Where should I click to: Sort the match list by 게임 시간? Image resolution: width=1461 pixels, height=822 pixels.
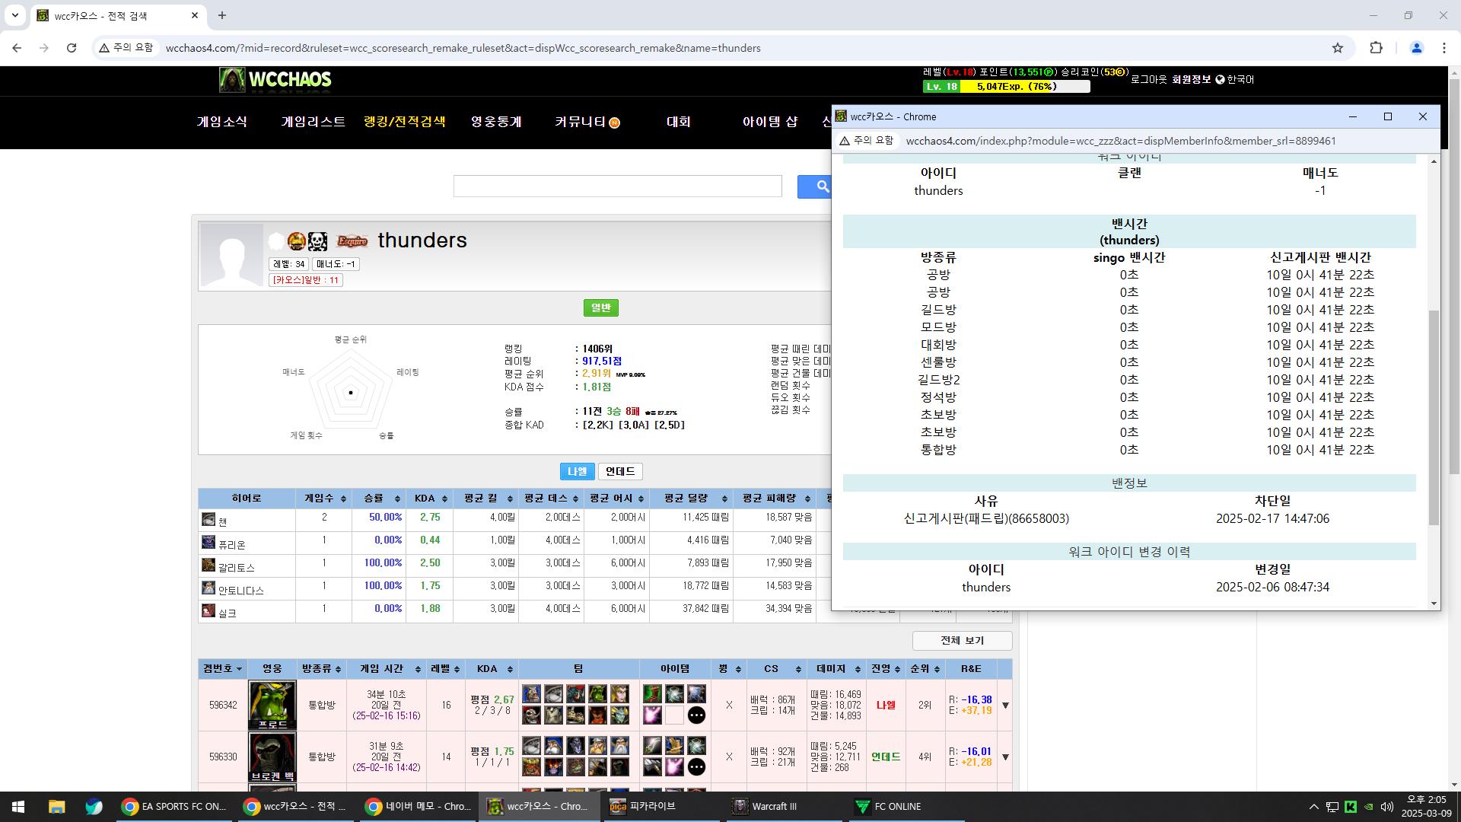click(387, 669)
